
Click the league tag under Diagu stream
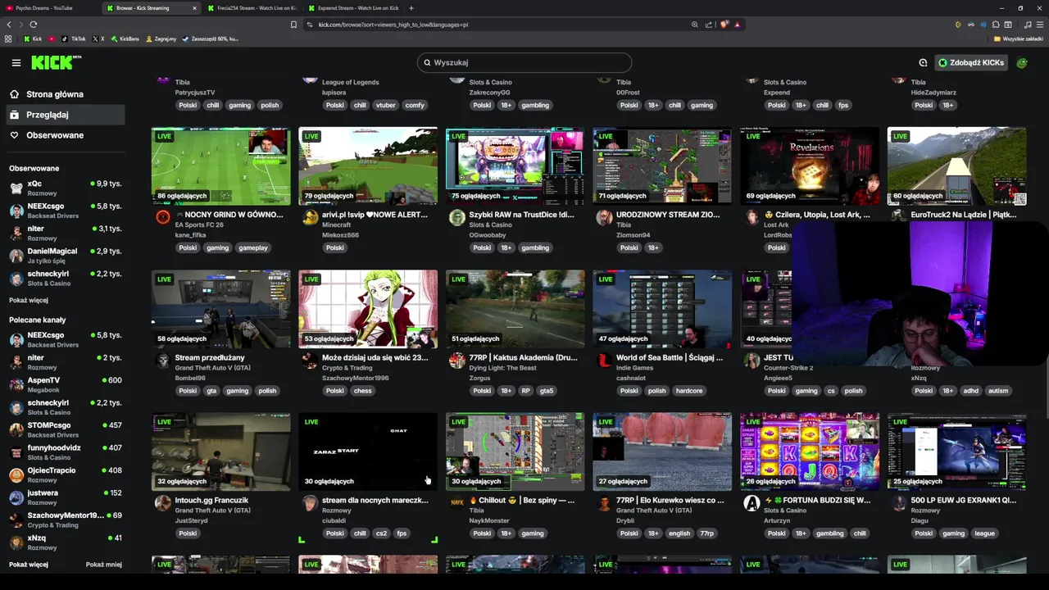tap(984, 533)
